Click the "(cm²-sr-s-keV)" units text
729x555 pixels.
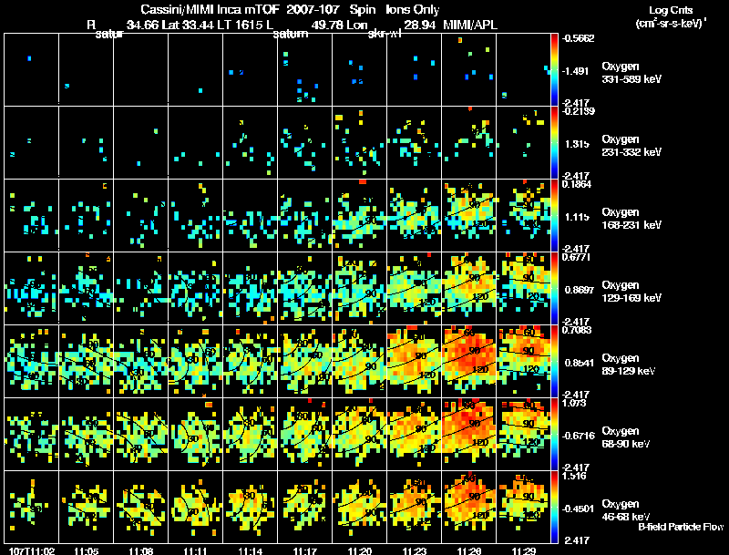pyautogui.click(x=671, y=23)
